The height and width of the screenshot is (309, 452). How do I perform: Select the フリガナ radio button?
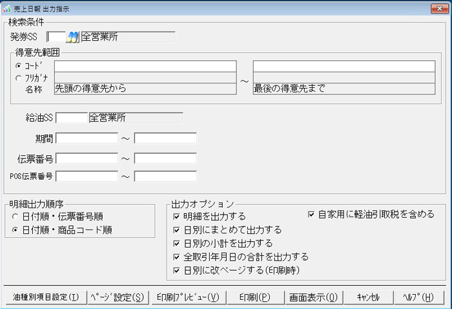17,78
